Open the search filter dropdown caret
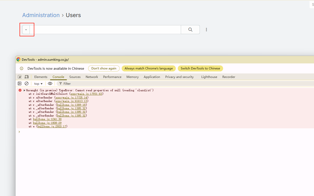 click(26, 30)
